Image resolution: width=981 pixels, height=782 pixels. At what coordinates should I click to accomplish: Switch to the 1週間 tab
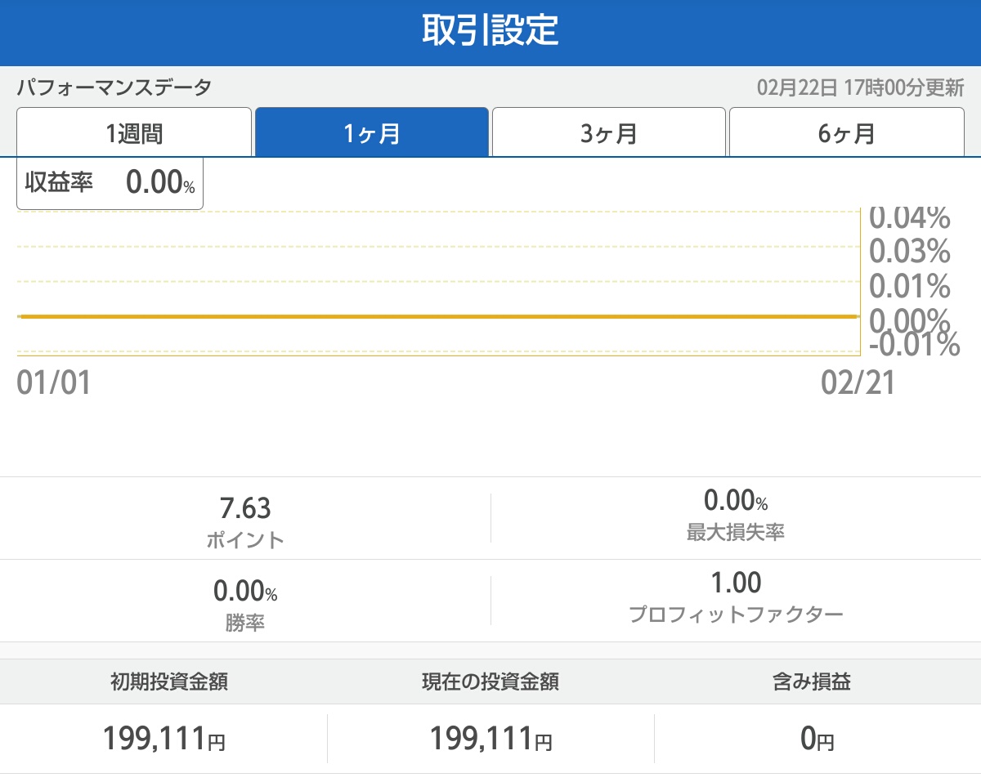tap(134, 132)
